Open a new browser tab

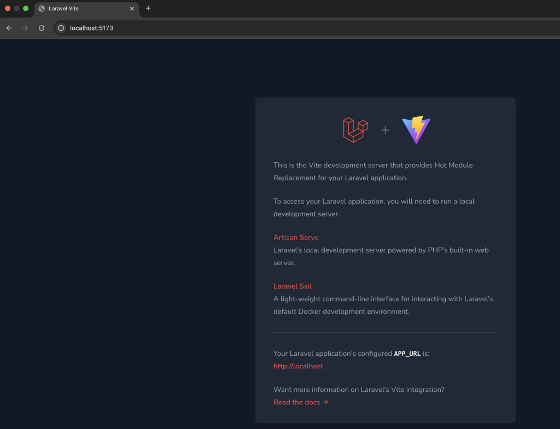point(148,8)
